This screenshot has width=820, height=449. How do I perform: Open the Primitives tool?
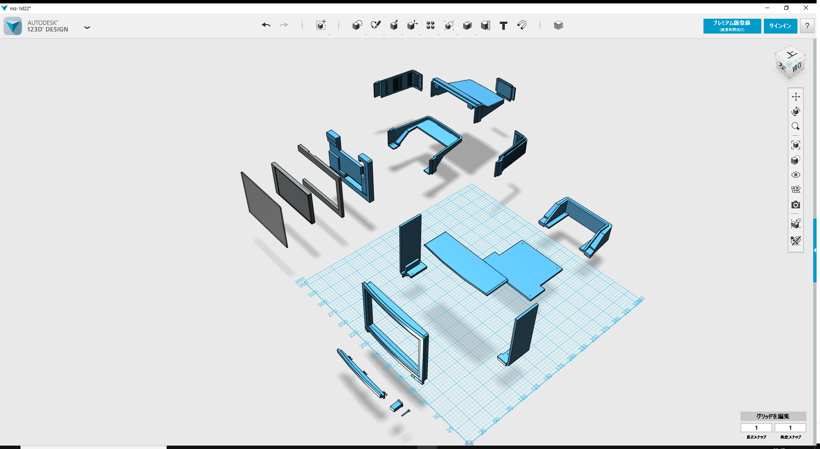pyautogui.click(x=357, y=26)
